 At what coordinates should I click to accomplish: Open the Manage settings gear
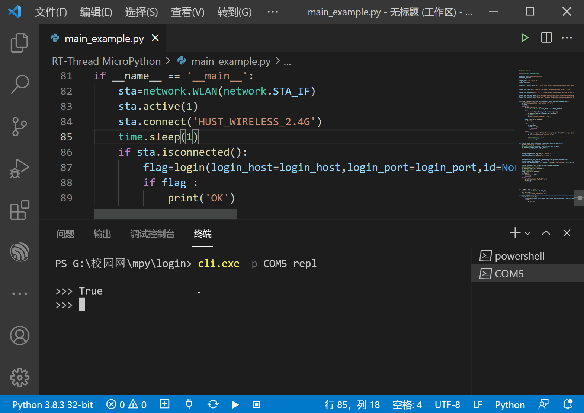(x=19, y=378)
